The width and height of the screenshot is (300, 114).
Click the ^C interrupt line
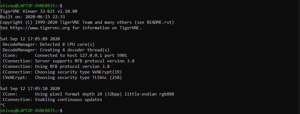[3, 105]
